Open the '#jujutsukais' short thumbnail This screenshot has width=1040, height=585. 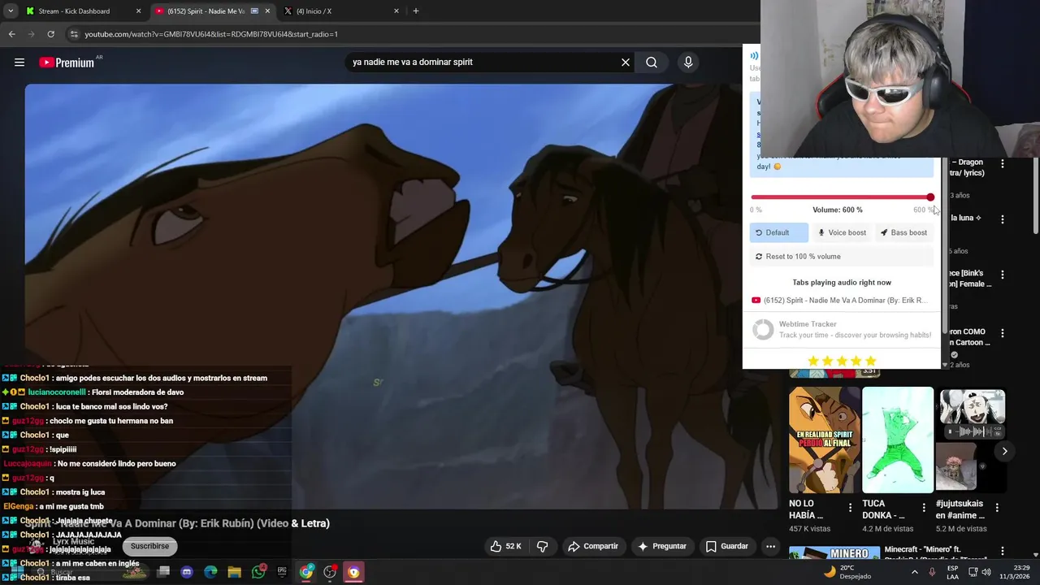(971, 440)
